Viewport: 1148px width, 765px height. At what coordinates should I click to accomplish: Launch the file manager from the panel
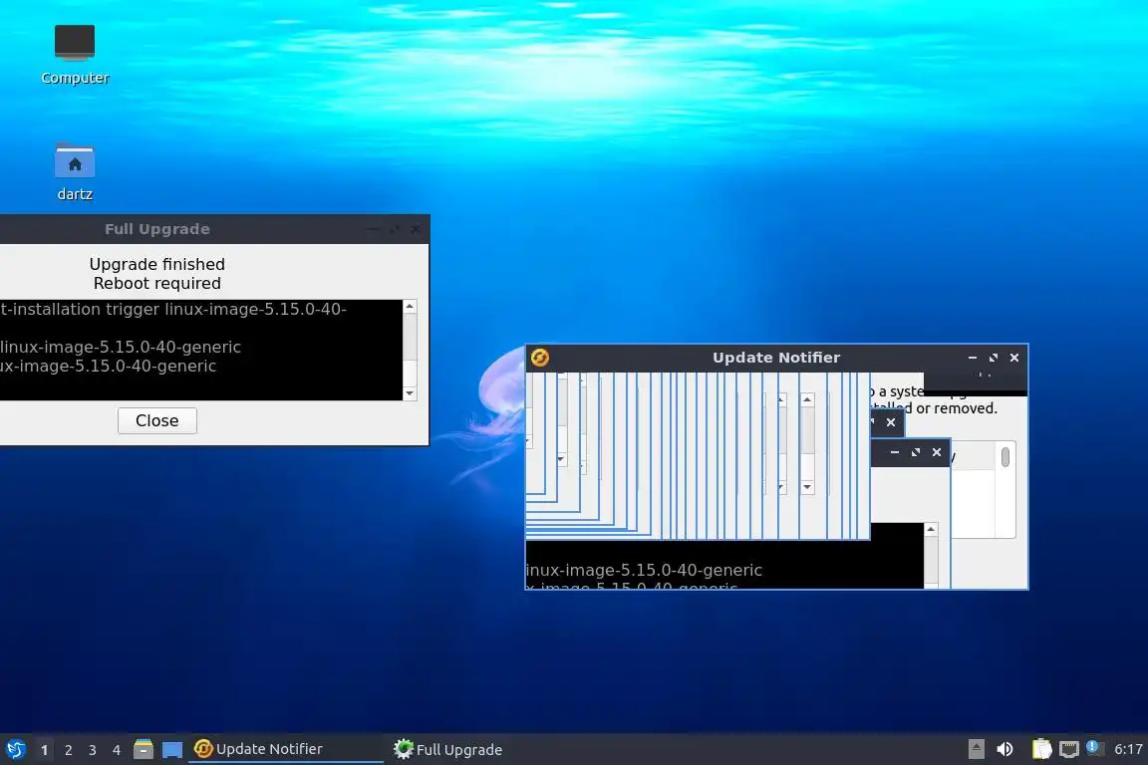pos(143,749)
